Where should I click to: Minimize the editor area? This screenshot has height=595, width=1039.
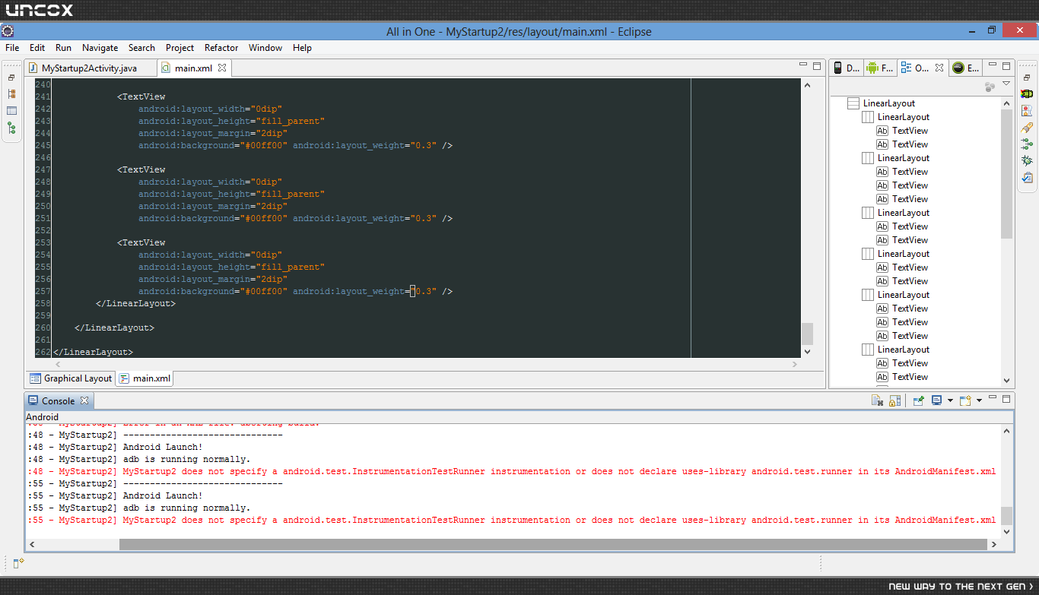pyautogui.click(x=803, y=66)
